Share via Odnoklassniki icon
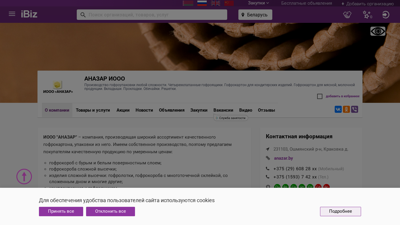Screen dimensions: 400x225 [x=346, y=109]
